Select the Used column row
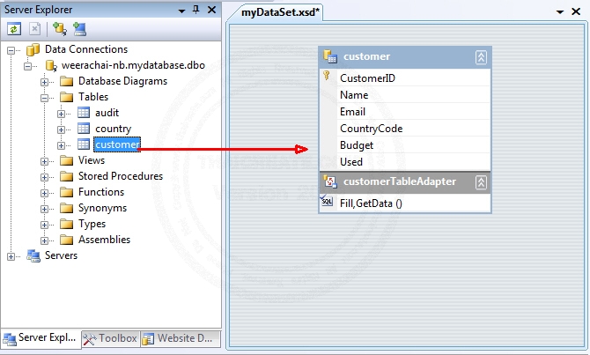The image size is (590, 355). (405, 162)
